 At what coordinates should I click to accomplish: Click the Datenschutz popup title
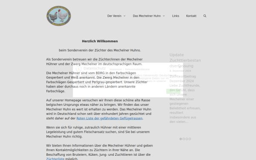point(95,68)
